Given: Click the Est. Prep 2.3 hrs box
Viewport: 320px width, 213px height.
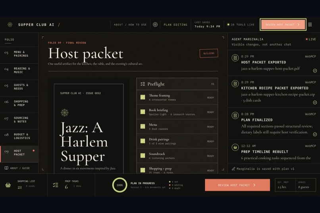Looking at the screenshot, I should click(285, 185).
